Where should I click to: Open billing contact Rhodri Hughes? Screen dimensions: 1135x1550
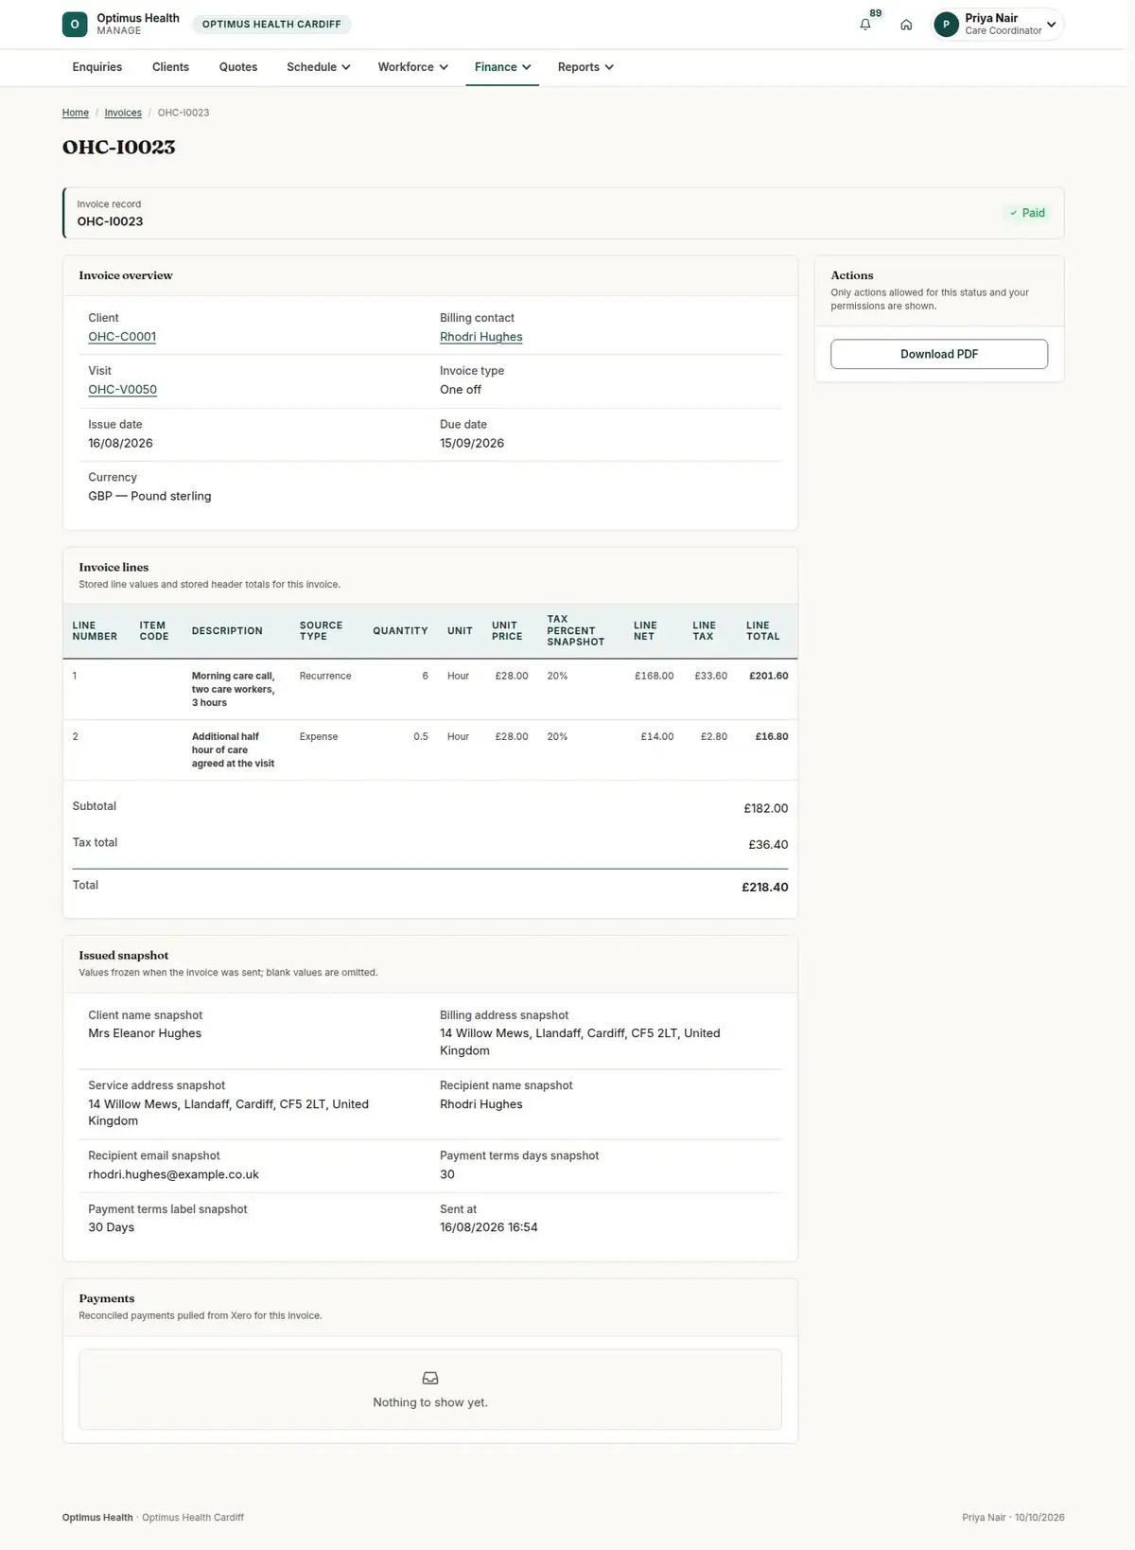click(x=481, y=337)
